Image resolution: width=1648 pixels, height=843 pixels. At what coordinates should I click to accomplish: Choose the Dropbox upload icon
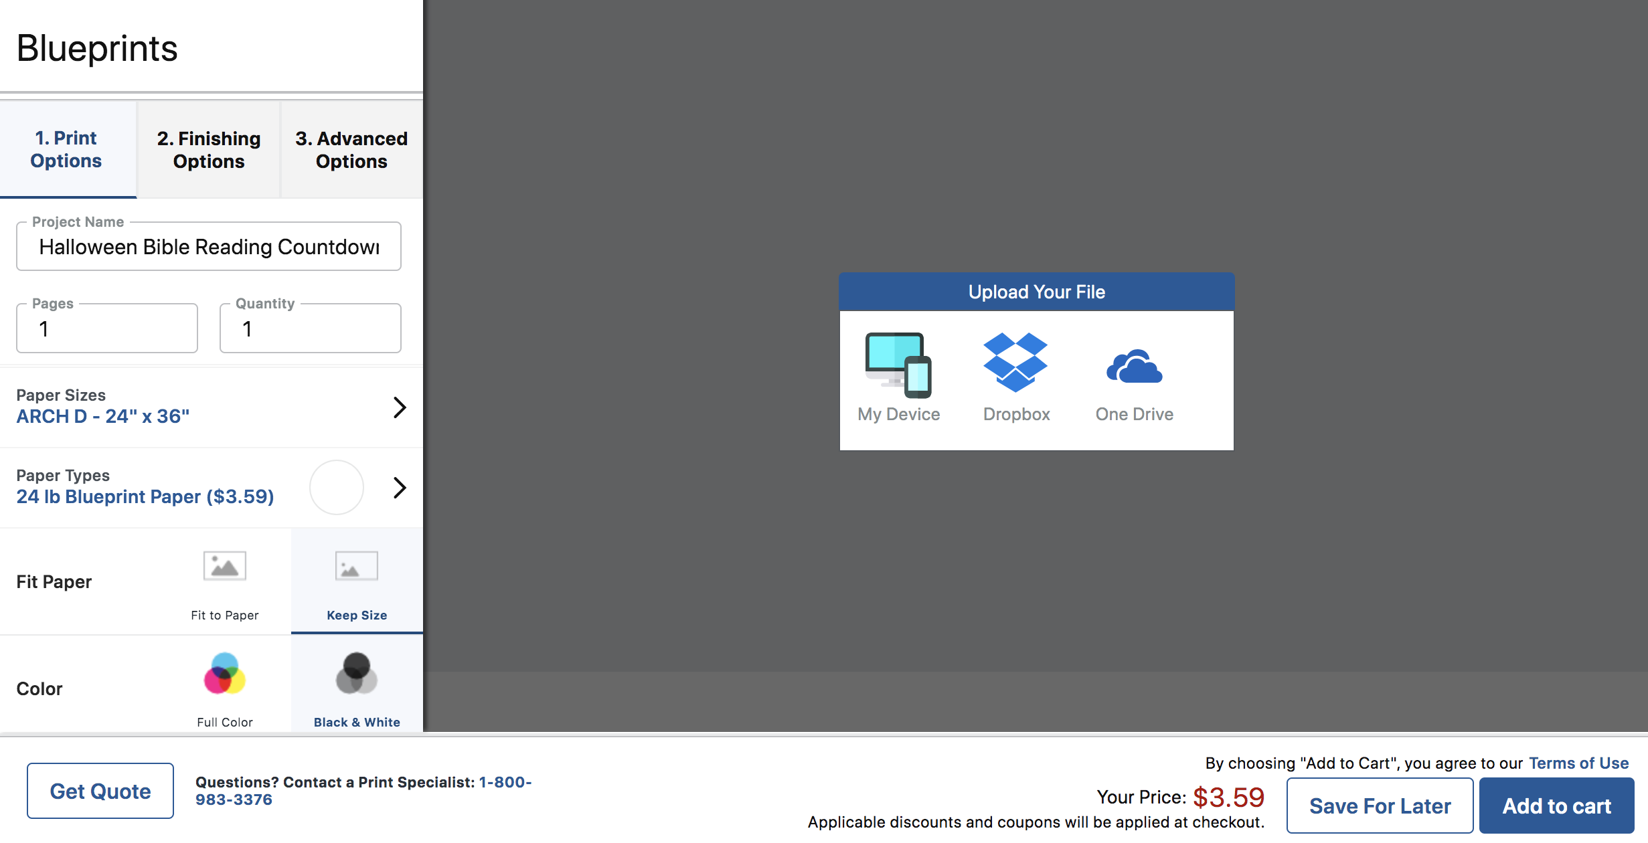click(x=1015, y=362)
